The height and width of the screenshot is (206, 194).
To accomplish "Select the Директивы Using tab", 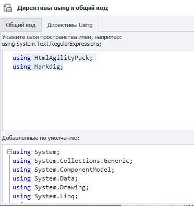I will pyautogui.click(x=70, y=25).
